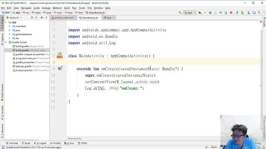Screen dimensions: 266x149
Task: Collapse the Gradle Scripts node
Action: (6, 42)
